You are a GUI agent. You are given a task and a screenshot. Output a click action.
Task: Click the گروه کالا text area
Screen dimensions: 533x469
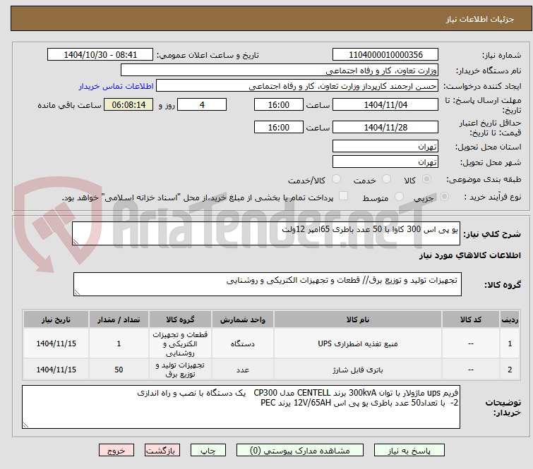click(267, 284)
